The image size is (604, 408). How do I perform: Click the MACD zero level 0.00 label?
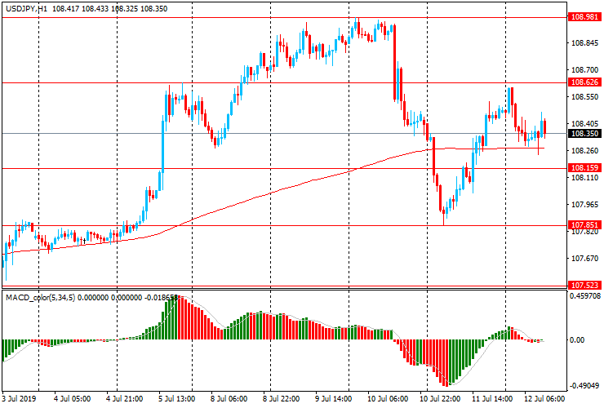coord(576,339)
